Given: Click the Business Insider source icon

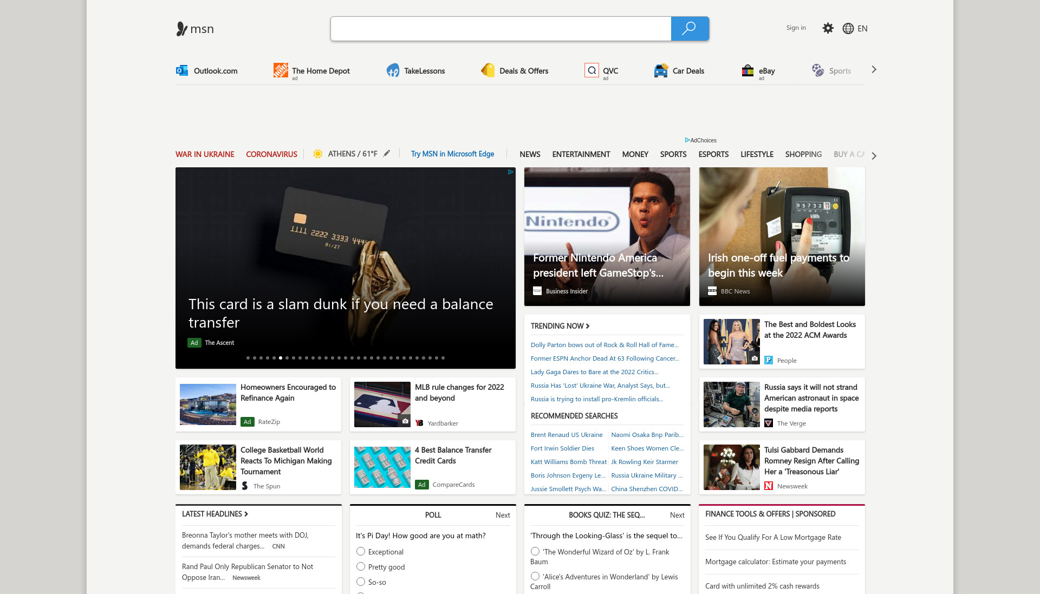Looking at the screenshot, I should (537, 291).
